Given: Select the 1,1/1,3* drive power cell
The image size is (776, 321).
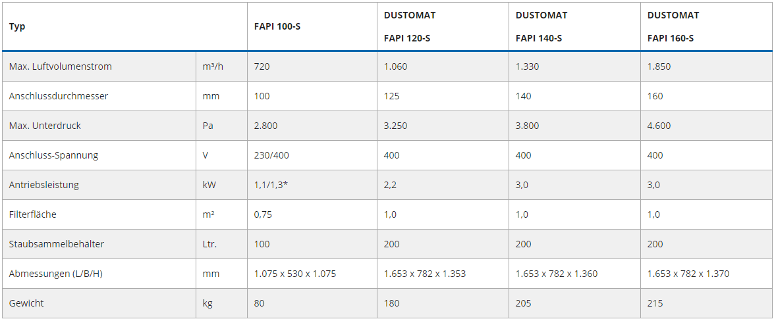Looking at the screenshot, I should (271, 185).
